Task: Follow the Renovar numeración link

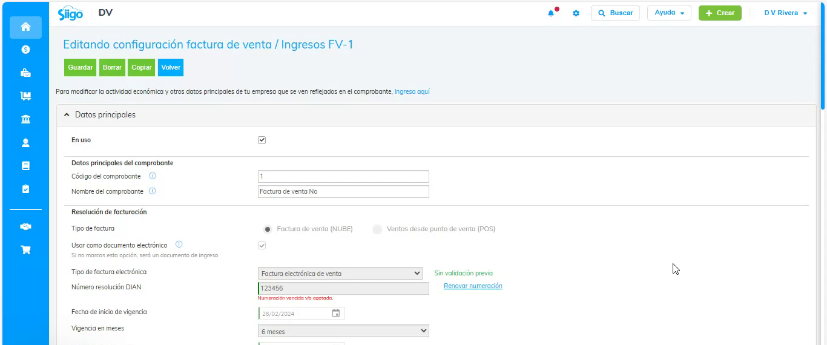Action: click(473, 286)
